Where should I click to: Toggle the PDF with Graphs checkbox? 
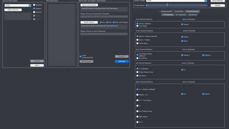pyautogui.click(x=113, y=22)
